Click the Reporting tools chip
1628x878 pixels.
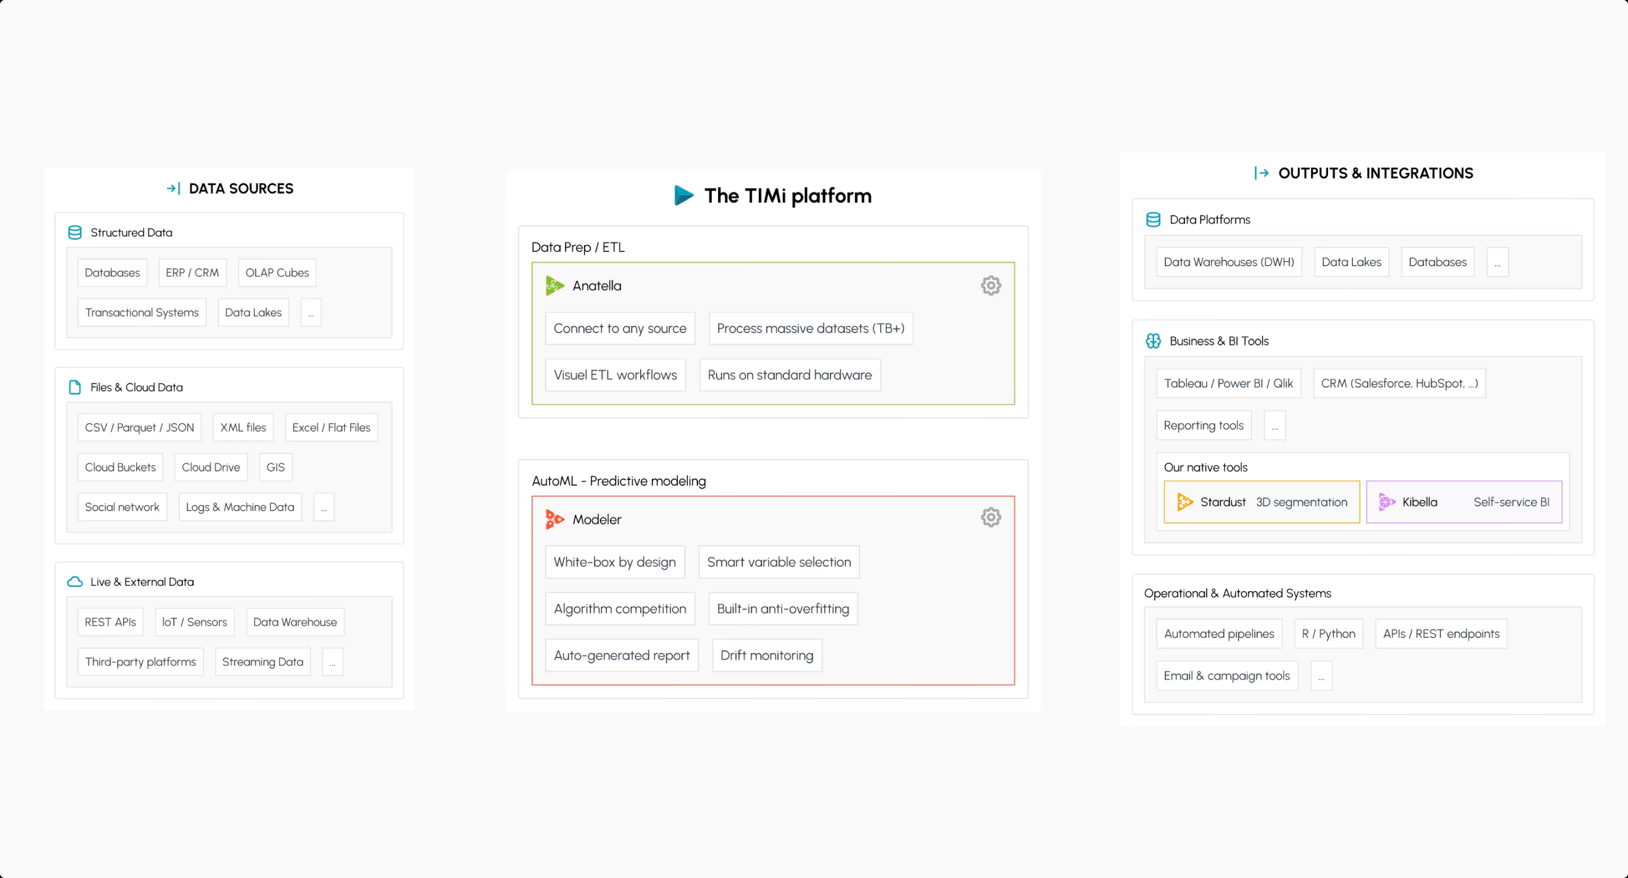pyautogui.click(x=1203, y=425)
